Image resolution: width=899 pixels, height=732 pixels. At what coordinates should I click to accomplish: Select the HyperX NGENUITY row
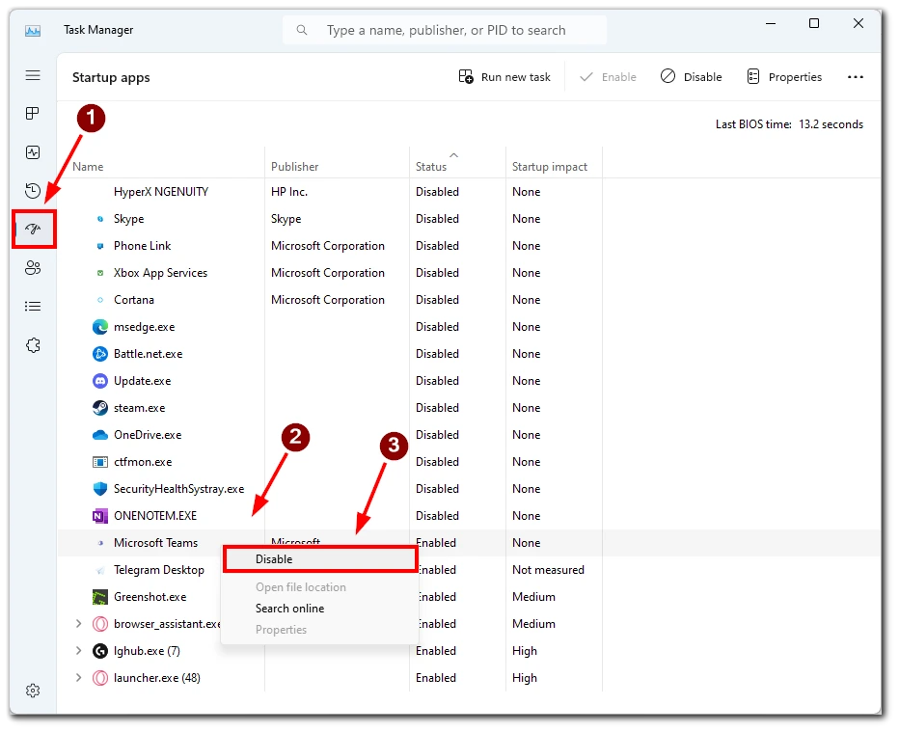pyautogui.click(x=469, y=192)
